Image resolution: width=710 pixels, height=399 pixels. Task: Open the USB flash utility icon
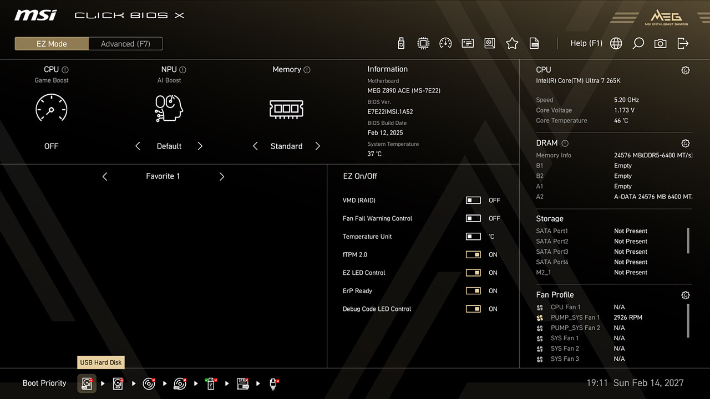click(401, 43)
